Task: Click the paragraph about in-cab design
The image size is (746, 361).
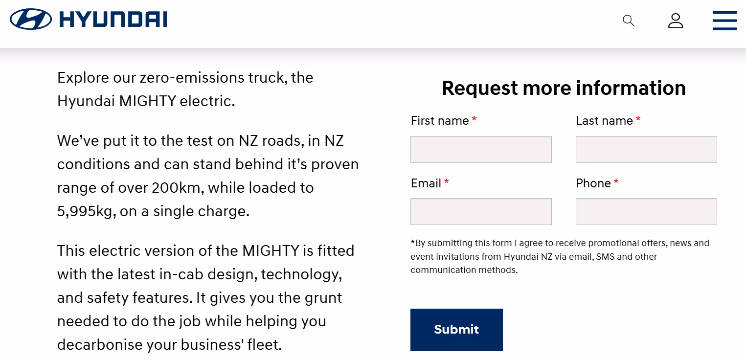Action: click(205, 297)
